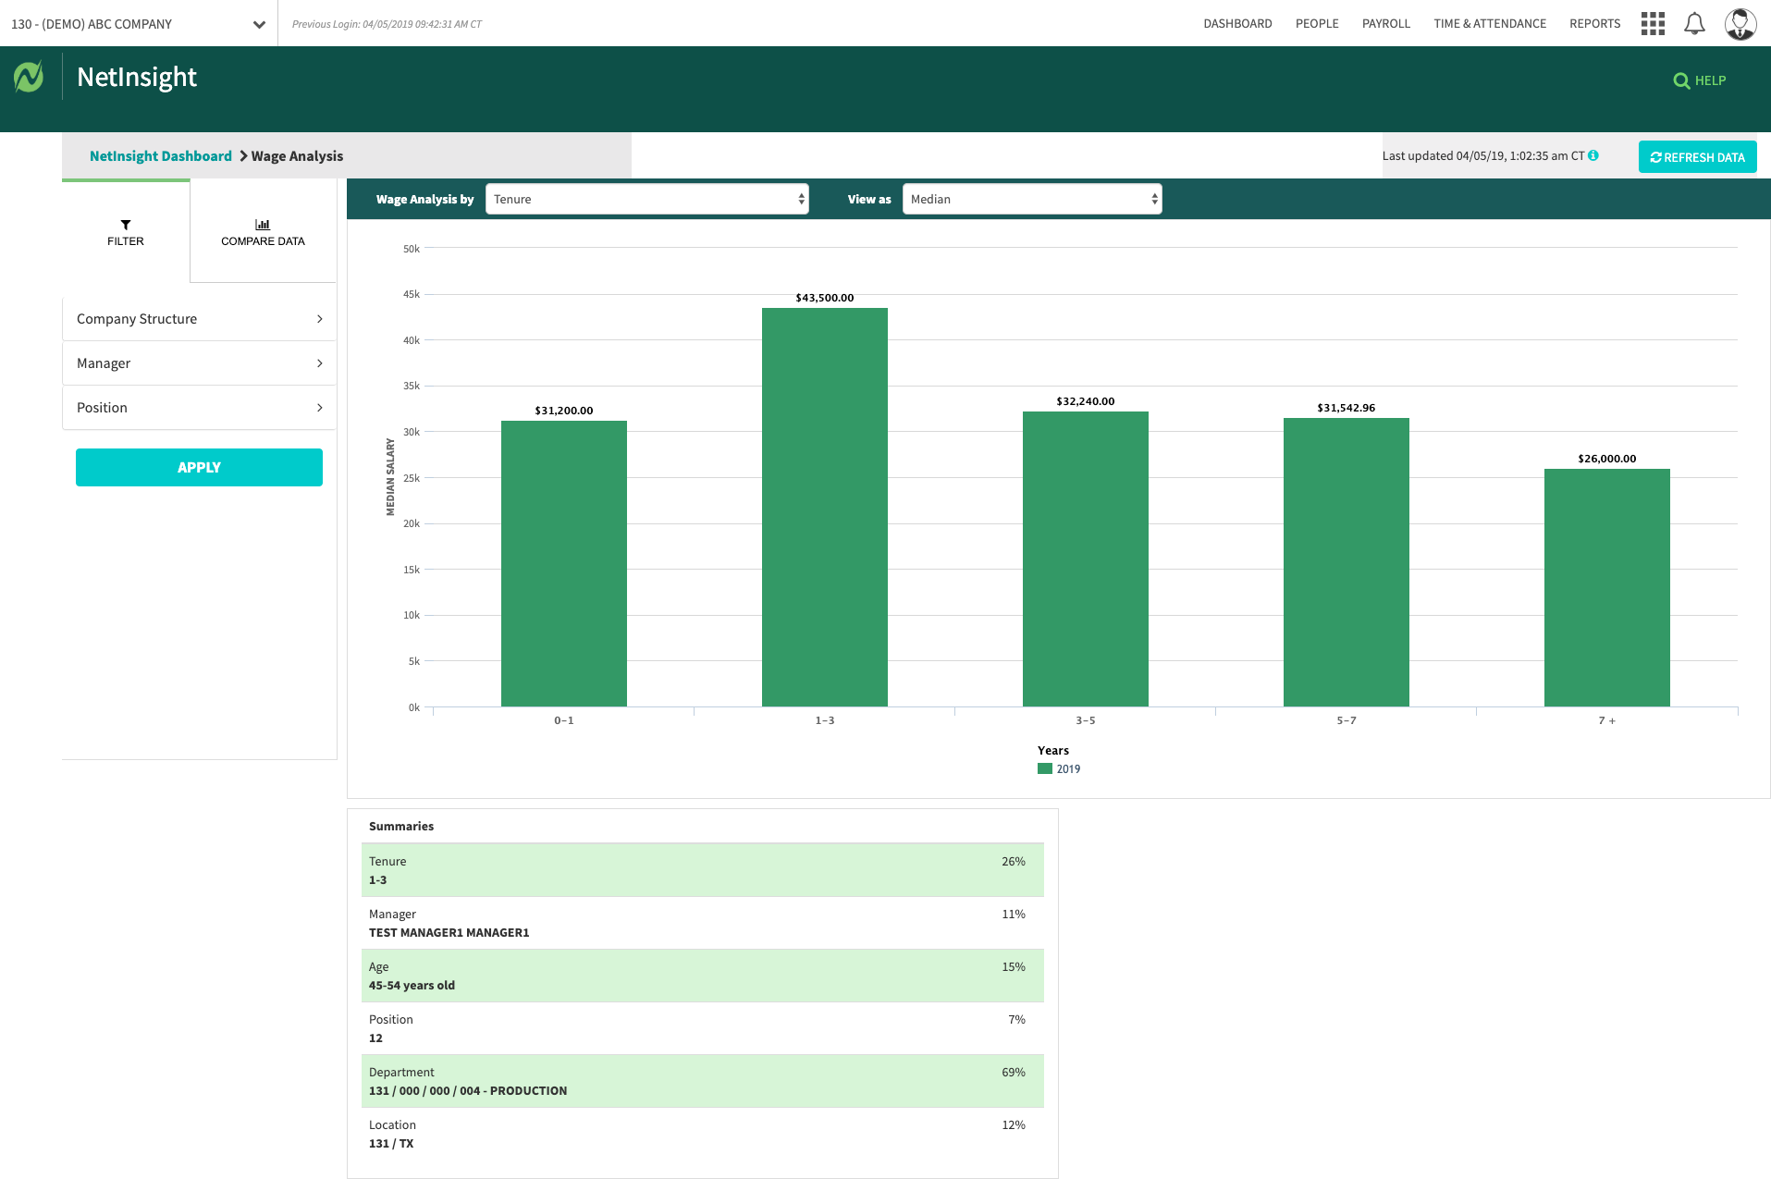Image resolution: width=1771 pixels, height=1179 pixels.
Task: Toggle the 2019 legend series swatch
Action: [1045, 768]
